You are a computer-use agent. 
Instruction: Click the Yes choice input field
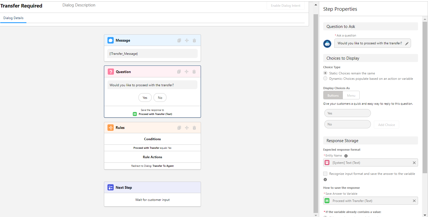pos(347,113)
